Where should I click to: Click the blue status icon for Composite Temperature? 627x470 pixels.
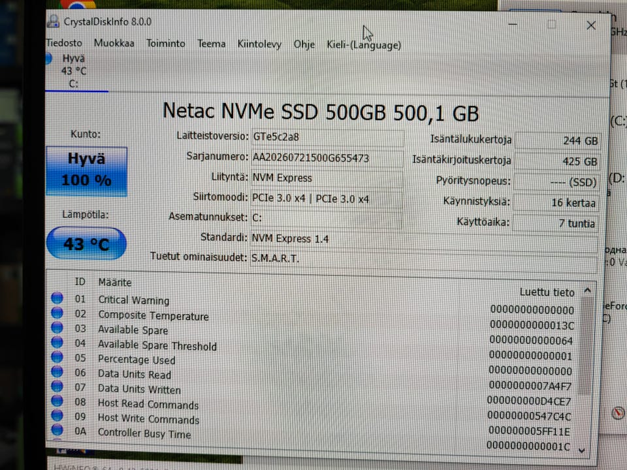[x=57, y=313]
